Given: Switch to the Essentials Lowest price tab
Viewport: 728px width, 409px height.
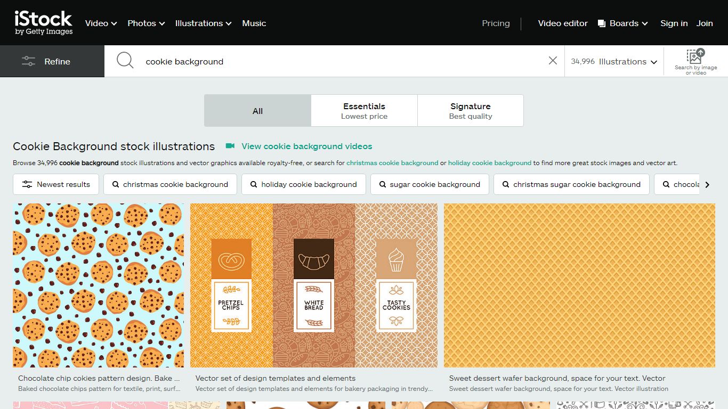Looking at the screenshot, I should (x=364, y=111).
